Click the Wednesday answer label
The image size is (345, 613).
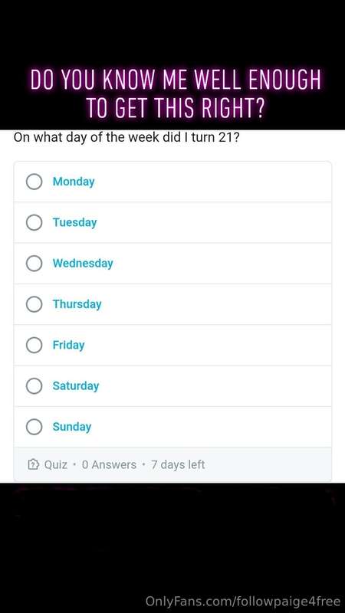coord(83,264)
